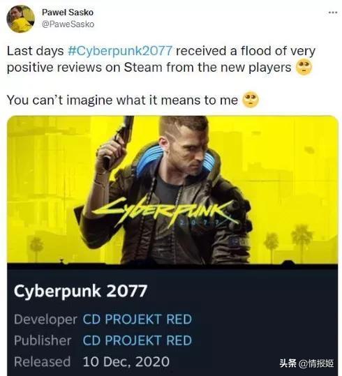
Task: Click the Cyberpunk 2077 title in Steam card
Action: tap(80, 291)
